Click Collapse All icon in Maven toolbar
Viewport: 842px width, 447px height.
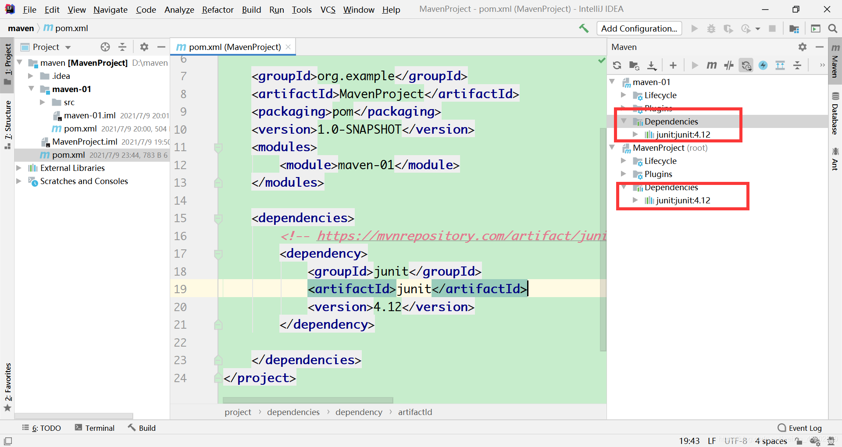tap(797, 65)
